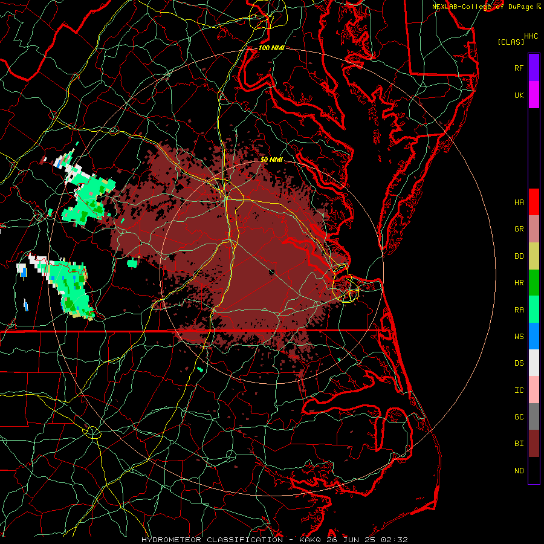Click the 'HA' legend label
544x544 pixels.
tap(519, 202)
